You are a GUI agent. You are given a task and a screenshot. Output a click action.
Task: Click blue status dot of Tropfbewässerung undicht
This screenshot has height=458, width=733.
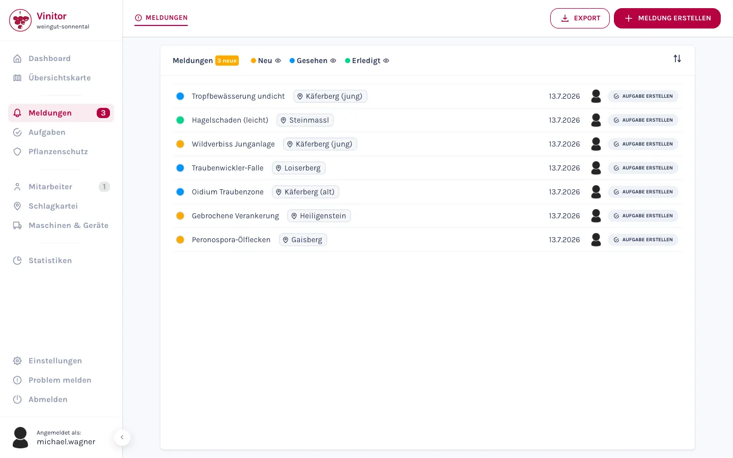[180, 96]
